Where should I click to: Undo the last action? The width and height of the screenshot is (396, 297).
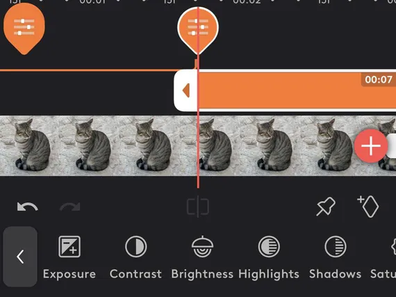click(x=28, y=207)
